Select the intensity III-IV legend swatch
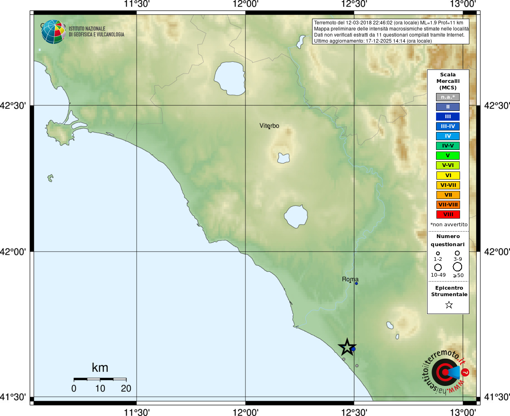This screenshot has height=416, width=510. (448, 126)
